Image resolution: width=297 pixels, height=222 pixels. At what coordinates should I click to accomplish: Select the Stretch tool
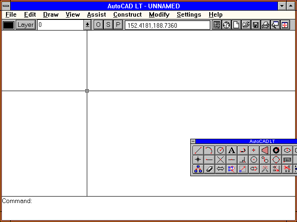pyautogui.click(x=254, y=169)
